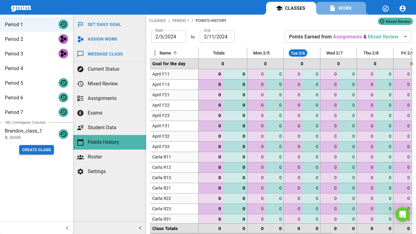The width and height of the screenshot is (416, 234).
Task: Collapse the class list sidebar chevron
Action: point(67,228)
